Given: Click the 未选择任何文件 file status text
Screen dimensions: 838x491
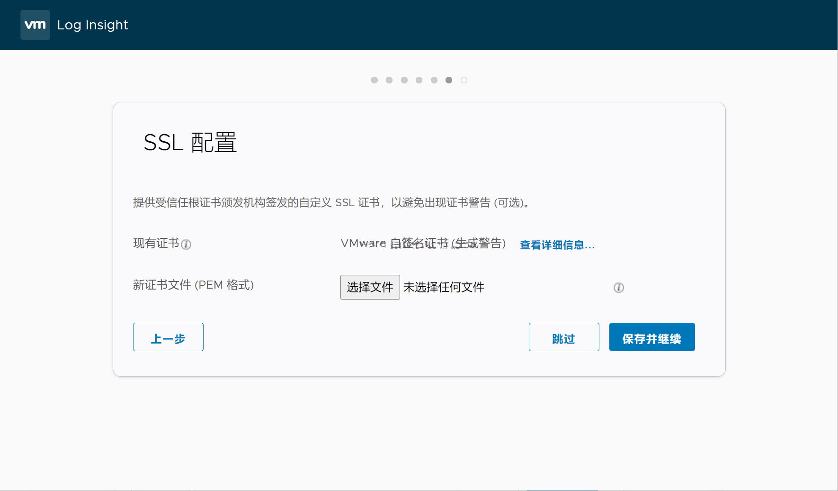Looking at the screenshot, I should [x=444, y=287].
